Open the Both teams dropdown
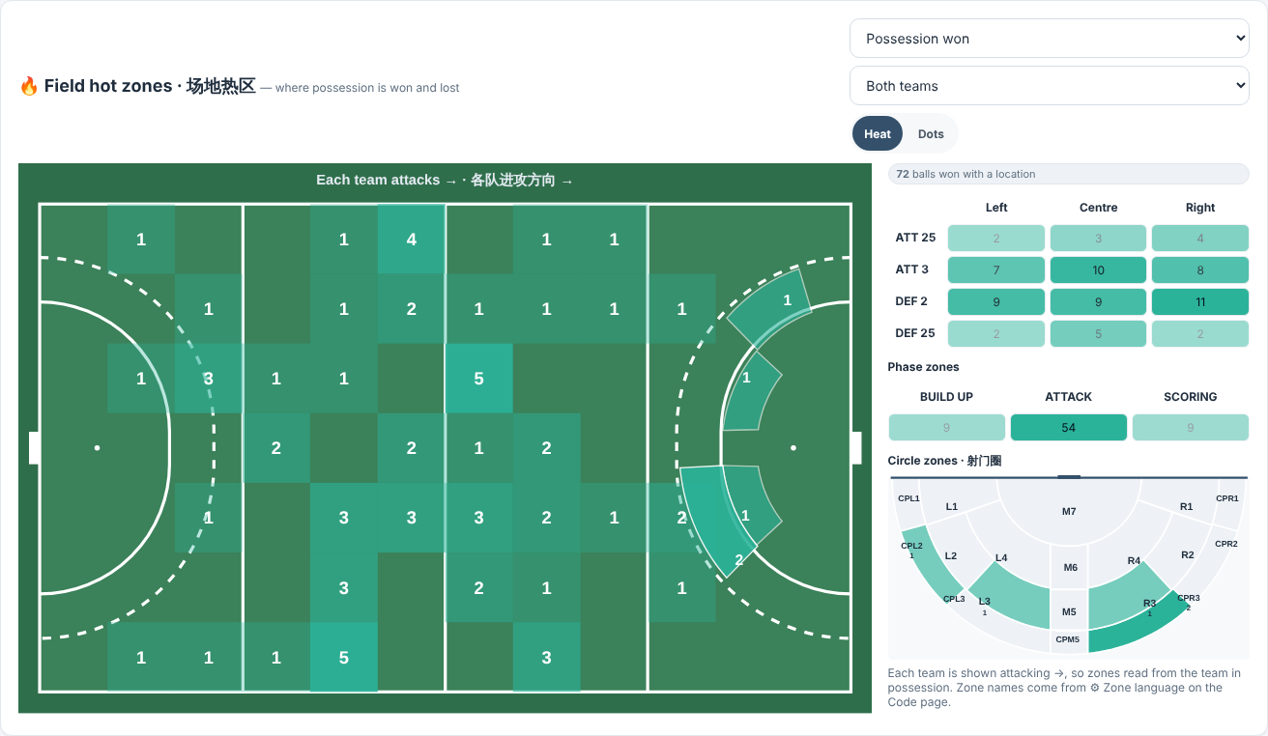The height and width of the screenshot is (736, 1268). [1050, 86]
